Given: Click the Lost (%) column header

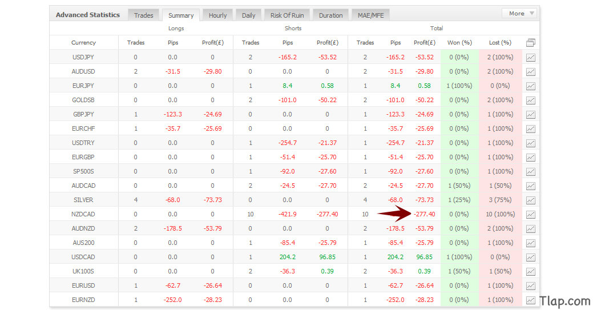Looking at the screenshot, I should click(500, 42).
